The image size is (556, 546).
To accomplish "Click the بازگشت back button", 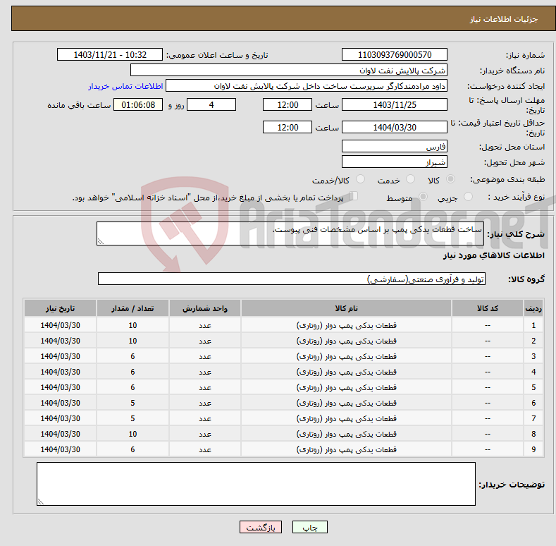I will (261, 527).
